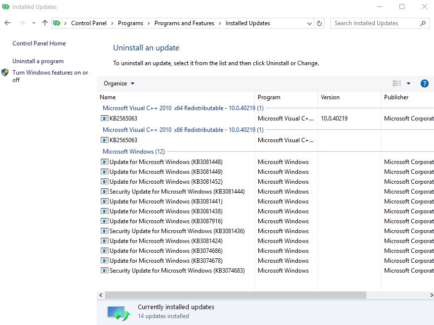This screenshot has height=325, width=434.
Task: Click the shield icon next to Turn Windows features
Action: click(x=5, y=72)
